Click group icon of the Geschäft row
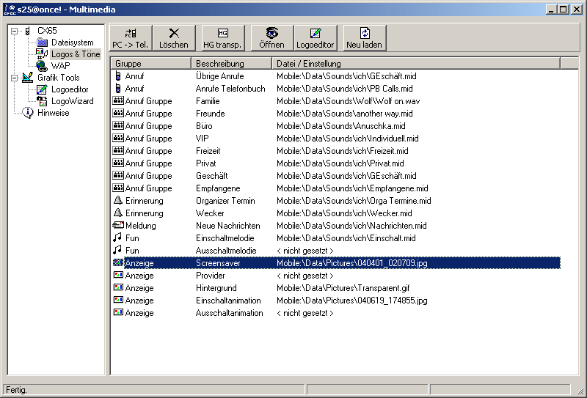 coord(118,175)
